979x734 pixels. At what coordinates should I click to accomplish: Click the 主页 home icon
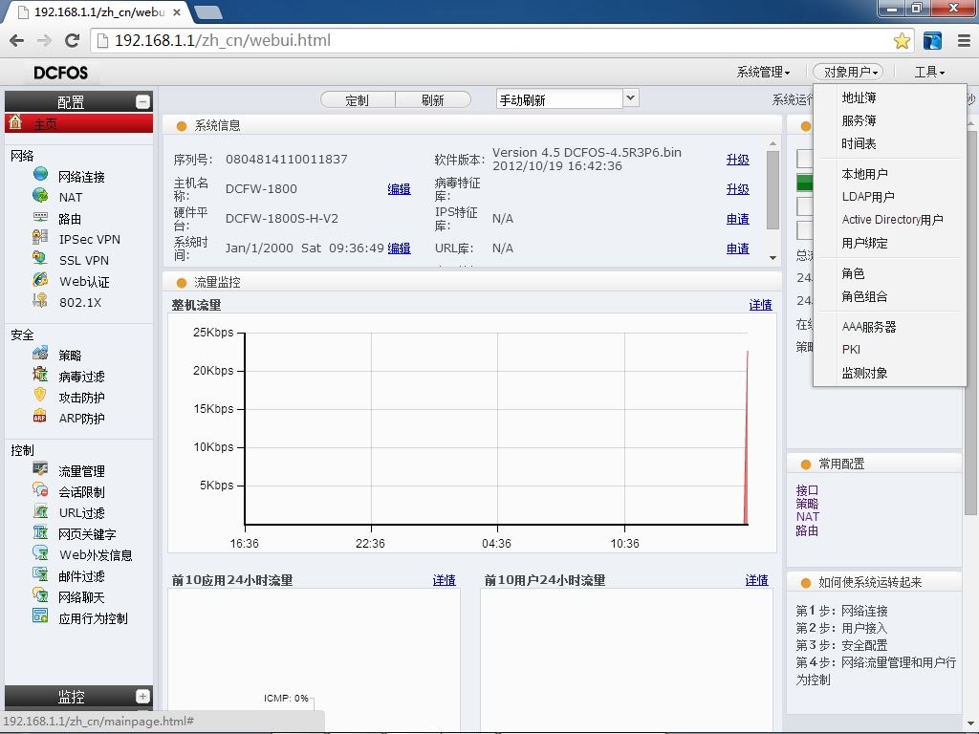tap(15, 121)
